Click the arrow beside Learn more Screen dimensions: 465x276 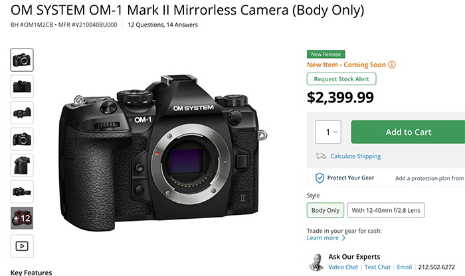coord(344,238)
